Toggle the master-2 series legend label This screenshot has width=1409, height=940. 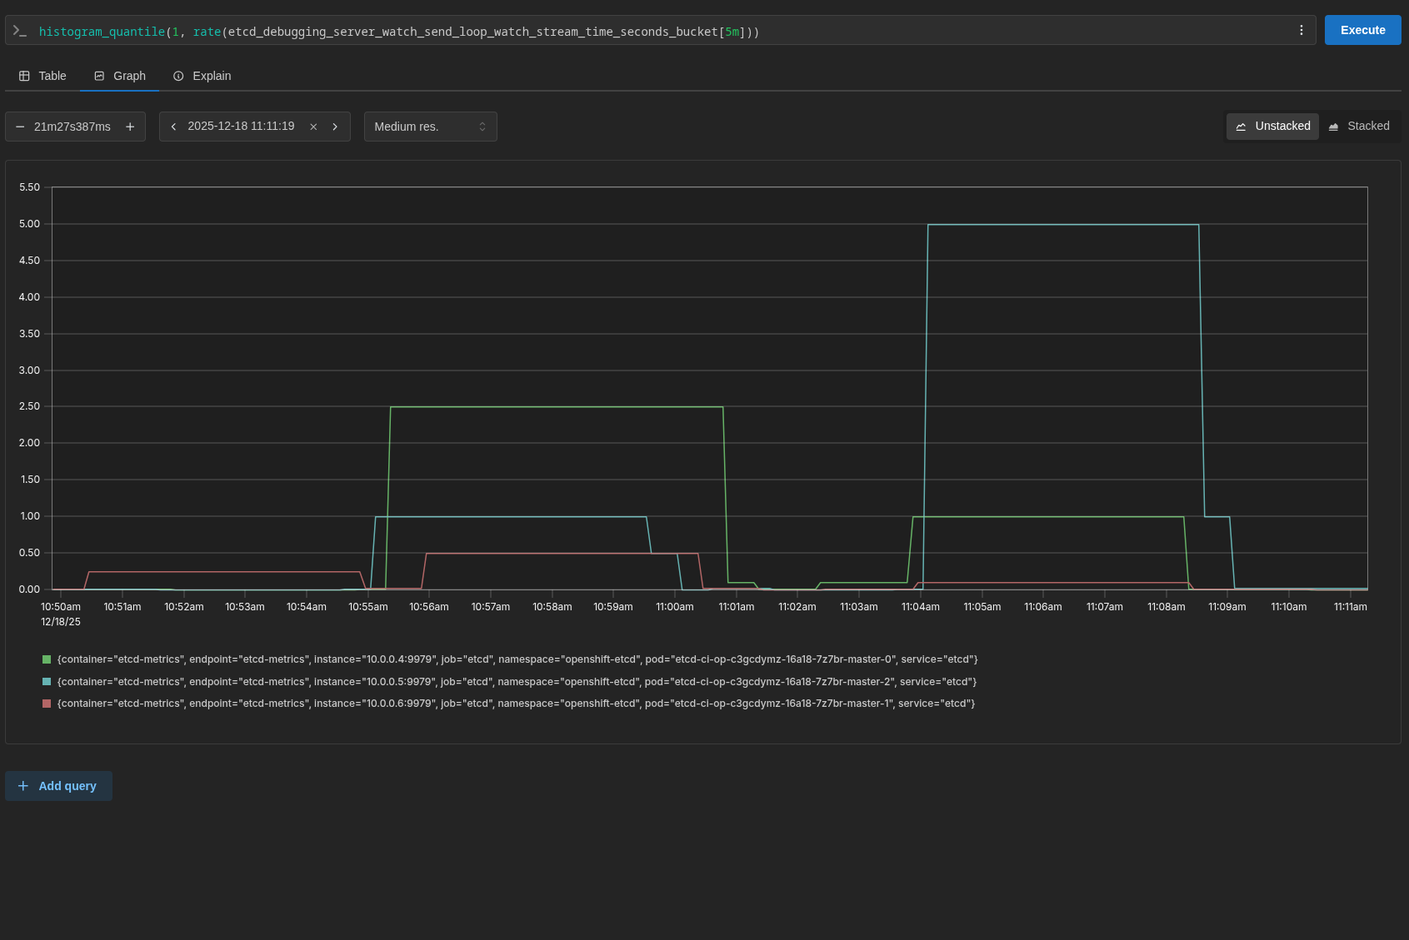517,682
